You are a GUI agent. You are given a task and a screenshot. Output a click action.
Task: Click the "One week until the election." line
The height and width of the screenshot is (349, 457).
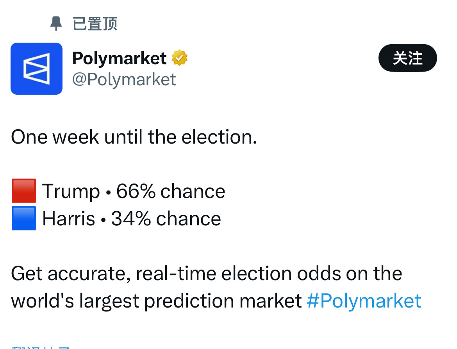tap(134, 137)
